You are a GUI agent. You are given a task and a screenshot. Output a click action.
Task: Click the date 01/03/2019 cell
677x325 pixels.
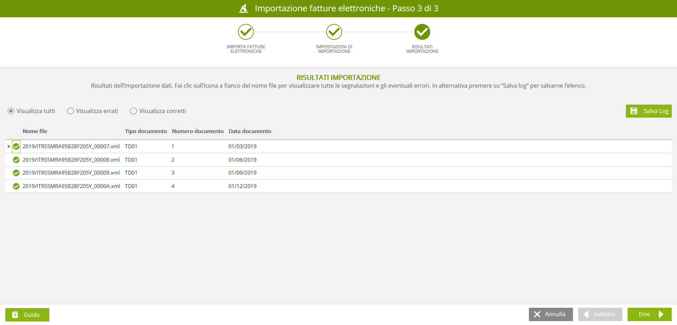click(x=243, y=146)
